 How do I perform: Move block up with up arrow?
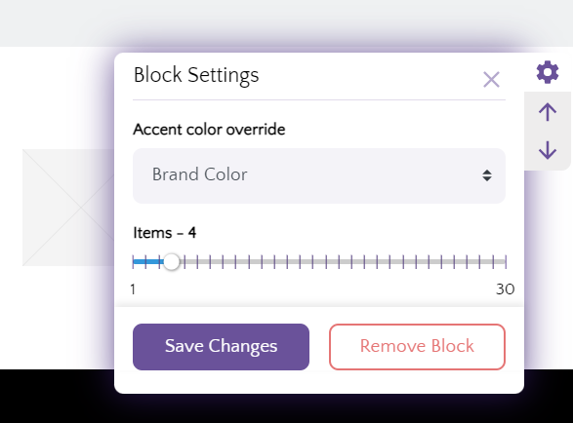548,112
